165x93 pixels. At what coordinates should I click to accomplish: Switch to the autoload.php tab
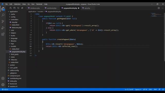[52, 8]
